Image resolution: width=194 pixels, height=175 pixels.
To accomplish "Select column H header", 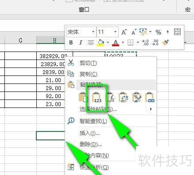I will [x=50, y=40].
